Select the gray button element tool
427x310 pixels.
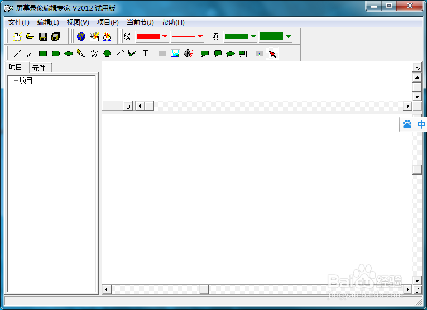coord(162,54)
